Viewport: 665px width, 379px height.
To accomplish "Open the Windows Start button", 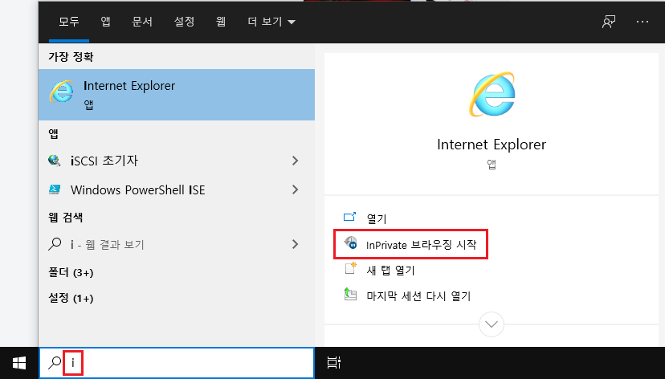I will point(19,363).
